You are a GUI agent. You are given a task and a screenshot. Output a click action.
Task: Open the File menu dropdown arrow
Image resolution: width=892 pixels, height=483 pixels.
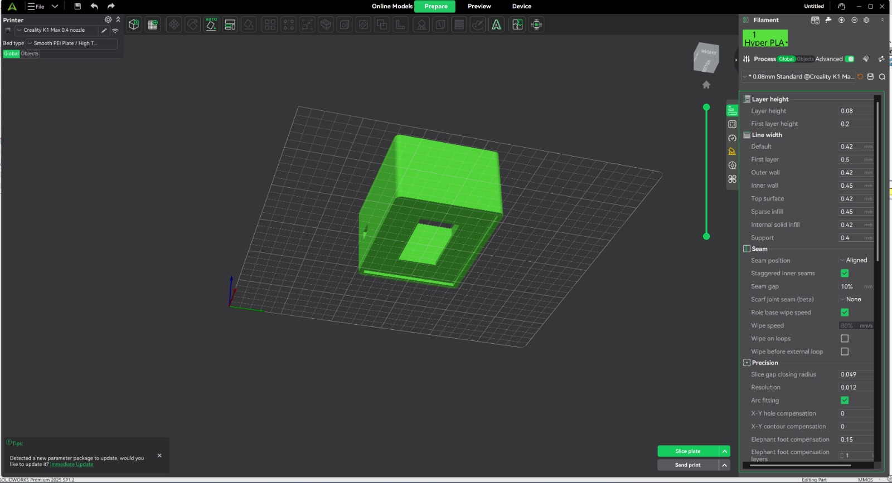(x=55, y=6)
